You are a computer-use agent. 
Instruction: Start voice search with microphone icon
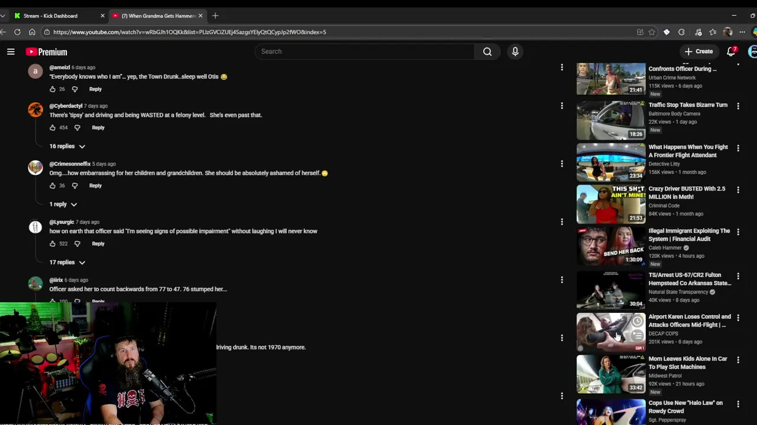point(515,51)
